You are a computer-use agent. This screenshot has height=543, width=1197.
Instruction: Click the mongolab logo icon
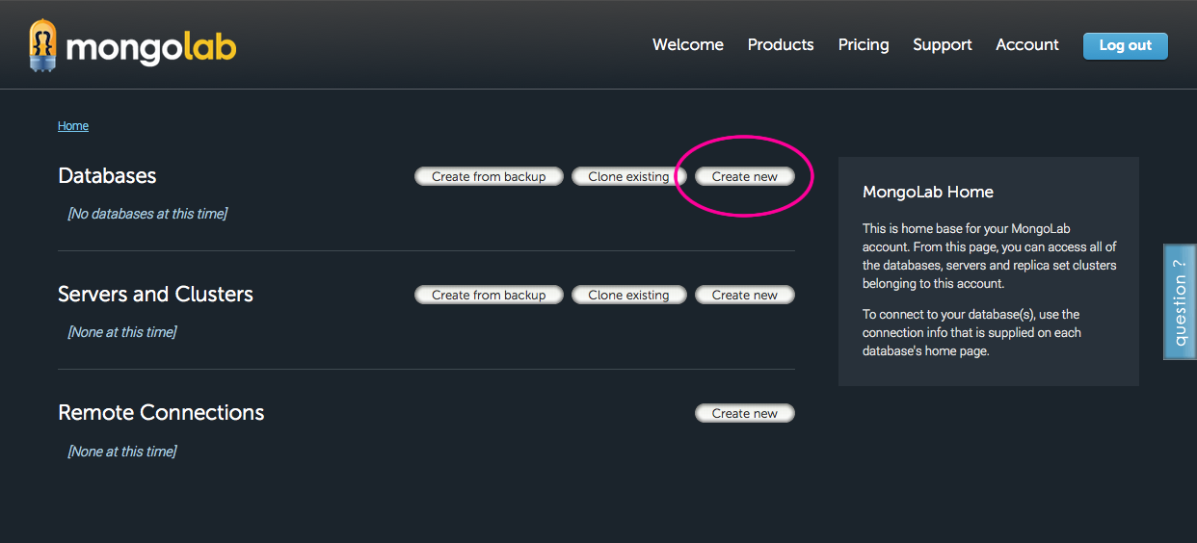point(43,45)
